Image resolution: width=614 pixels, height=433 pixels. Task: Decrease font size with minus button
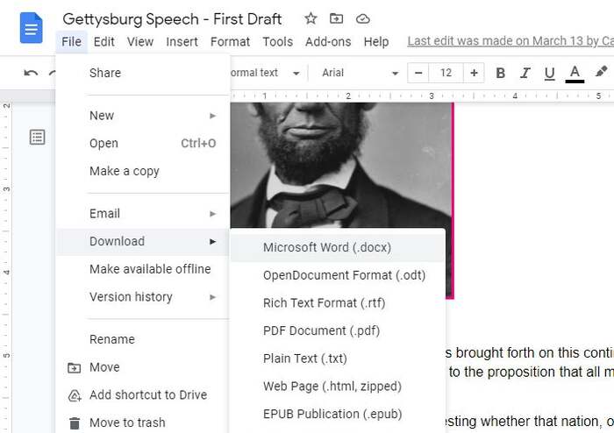[418, 73]
